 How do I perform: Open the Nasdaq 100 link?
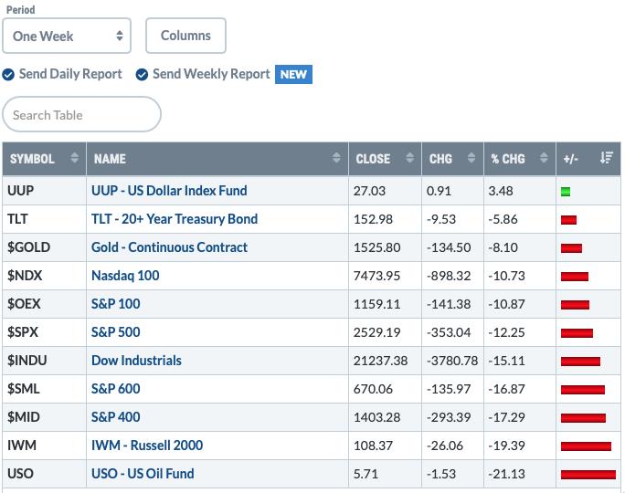[x=125, y=276]
